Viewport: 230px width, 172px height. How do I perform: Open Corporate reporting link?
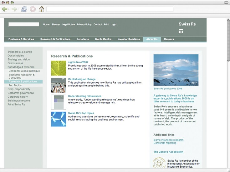pos(165,143)
